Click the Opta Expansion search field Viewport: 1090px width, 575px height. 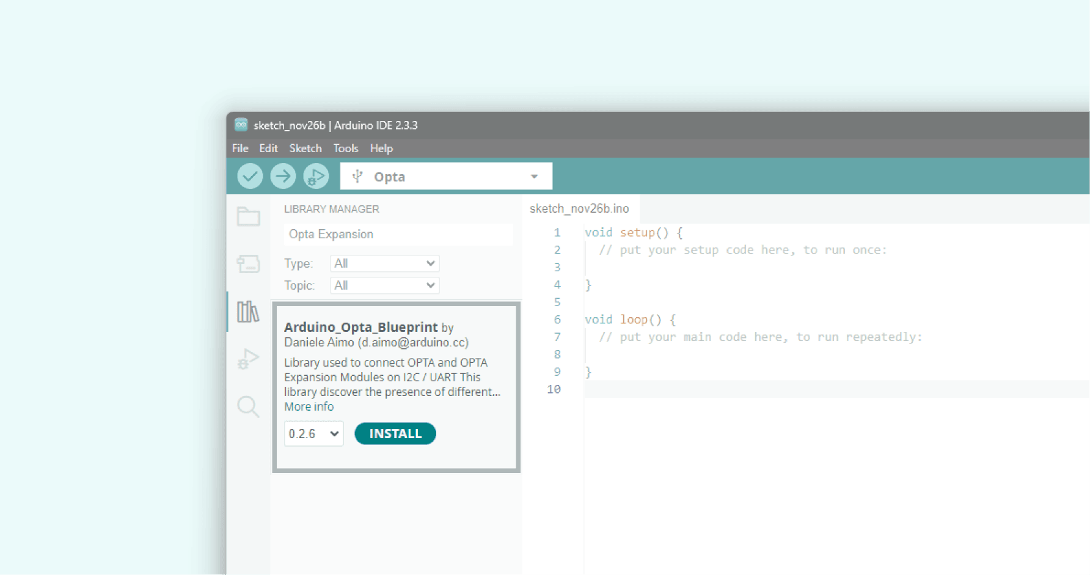pos(398,234)
